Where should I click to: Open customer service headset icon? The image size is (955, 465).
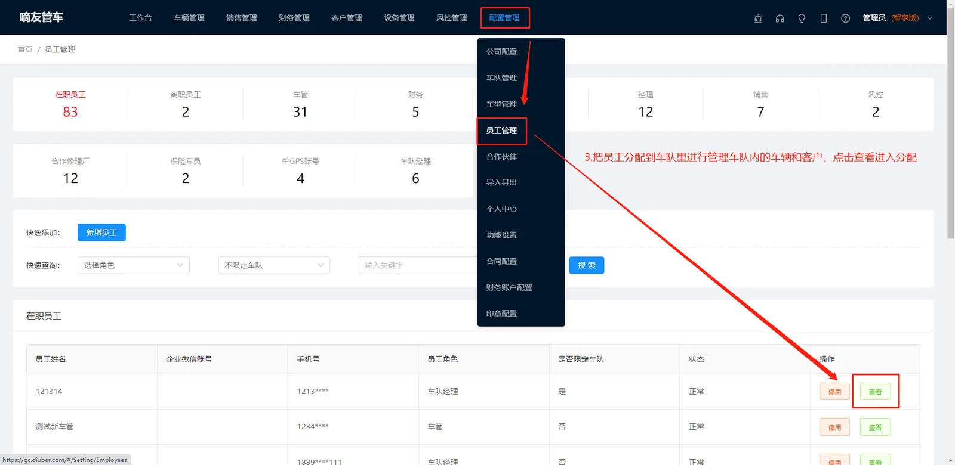[x=780, y=18]
